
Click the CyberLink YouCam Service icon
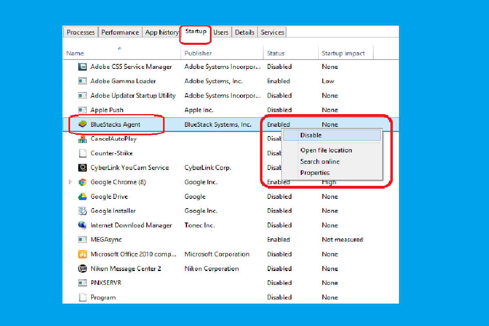82,167
